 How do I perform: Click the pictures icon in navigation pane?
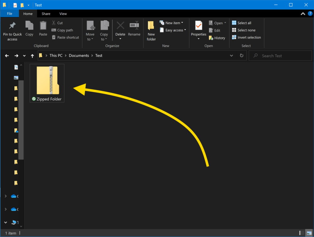16,78
